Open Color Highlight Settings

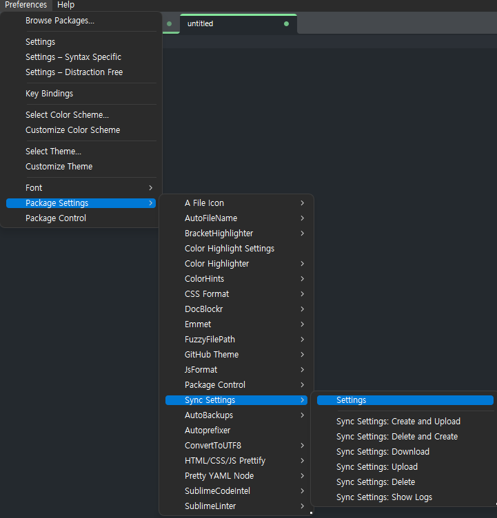(236, 249)
